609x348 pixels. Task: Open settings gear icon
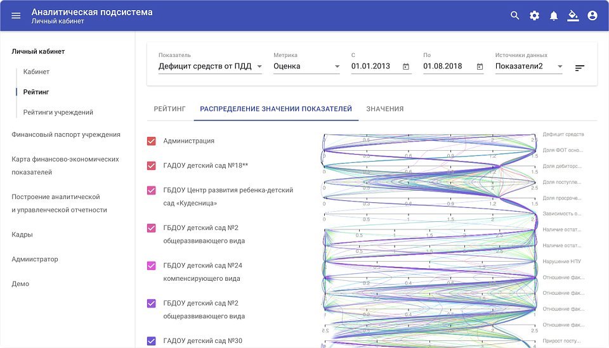[x=534, y=16]
